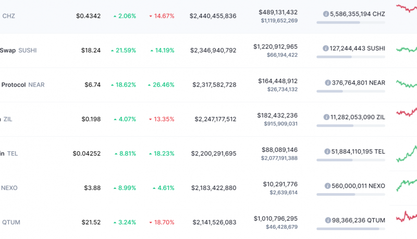The width and height of the screenshot is (417, 239).
Task: Click the QTUM 7d change 18.70%
Action: (x=162, y=222)
